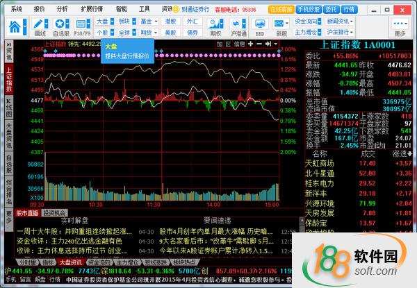Collapse the 资讯 sidebar arrow icon
This screenshot has height=288, width=417.
(9, 44)
